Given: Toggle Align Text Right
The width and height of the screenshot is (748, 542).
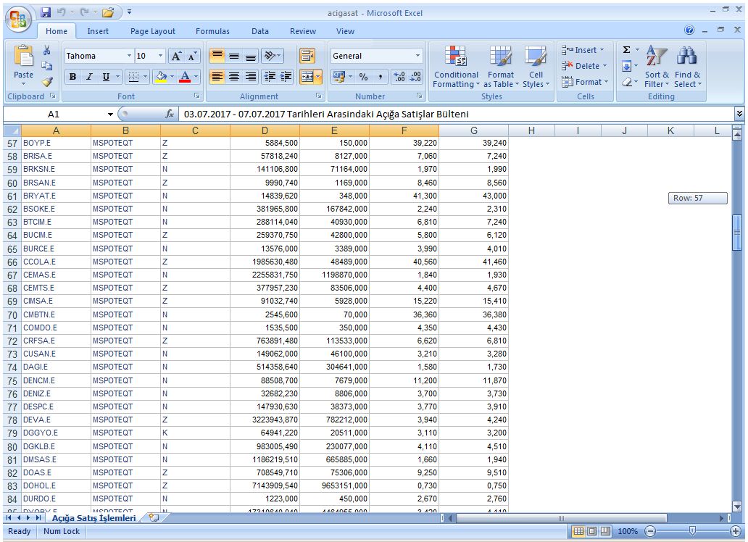Looking at the screenshot, I should coord(251,76).
